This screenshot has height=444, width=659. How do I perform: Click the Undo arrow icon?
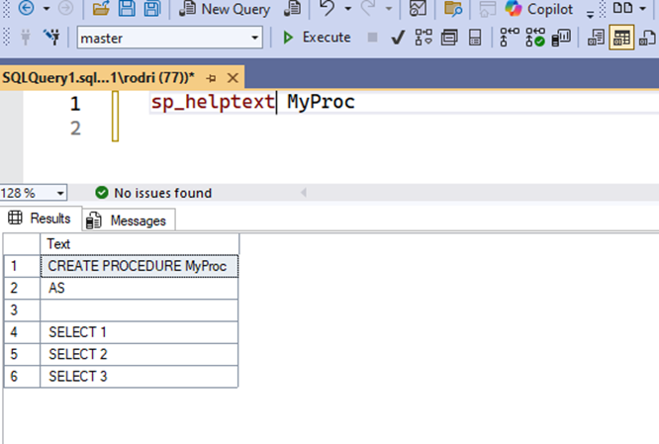(328, 9)
